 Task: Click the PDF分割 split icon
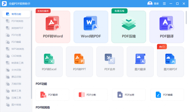82,95
